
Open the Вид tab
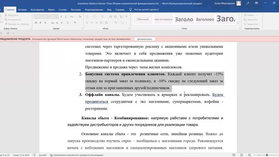pos(109,10)
